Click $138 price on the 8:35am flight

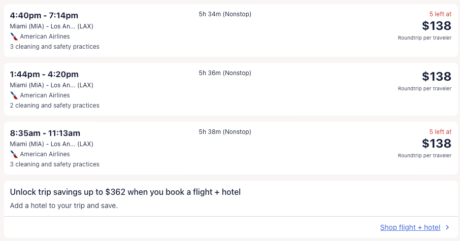pos(436,144)
